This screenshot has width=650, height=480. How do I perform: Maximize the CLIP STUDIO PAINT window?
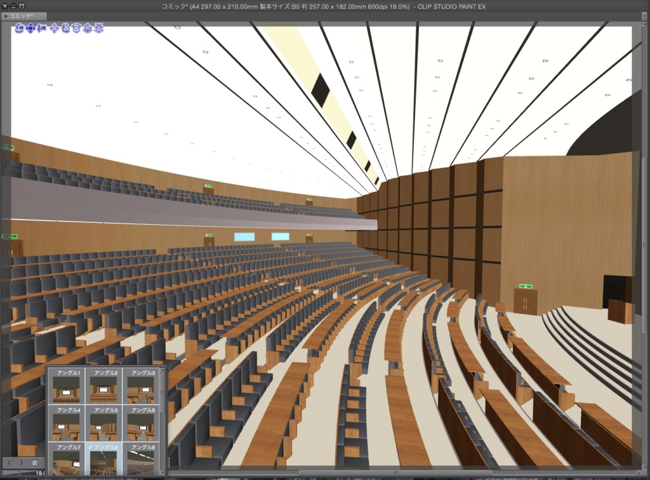pyautogui.click(x=22, y=6)
